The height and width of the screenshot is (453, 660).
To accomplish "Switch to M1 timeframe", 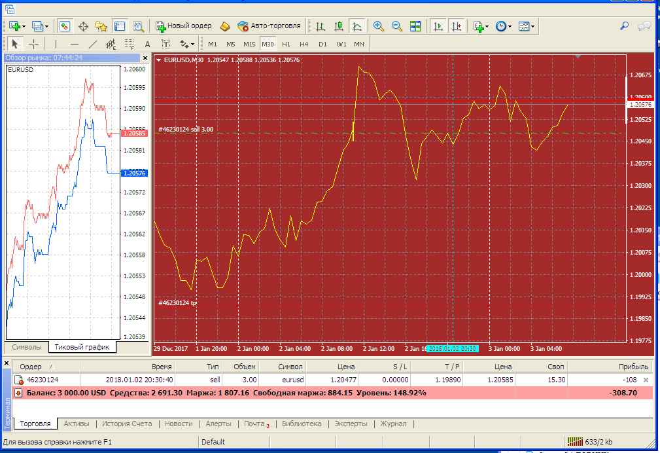I will click(x=213, y=44).
